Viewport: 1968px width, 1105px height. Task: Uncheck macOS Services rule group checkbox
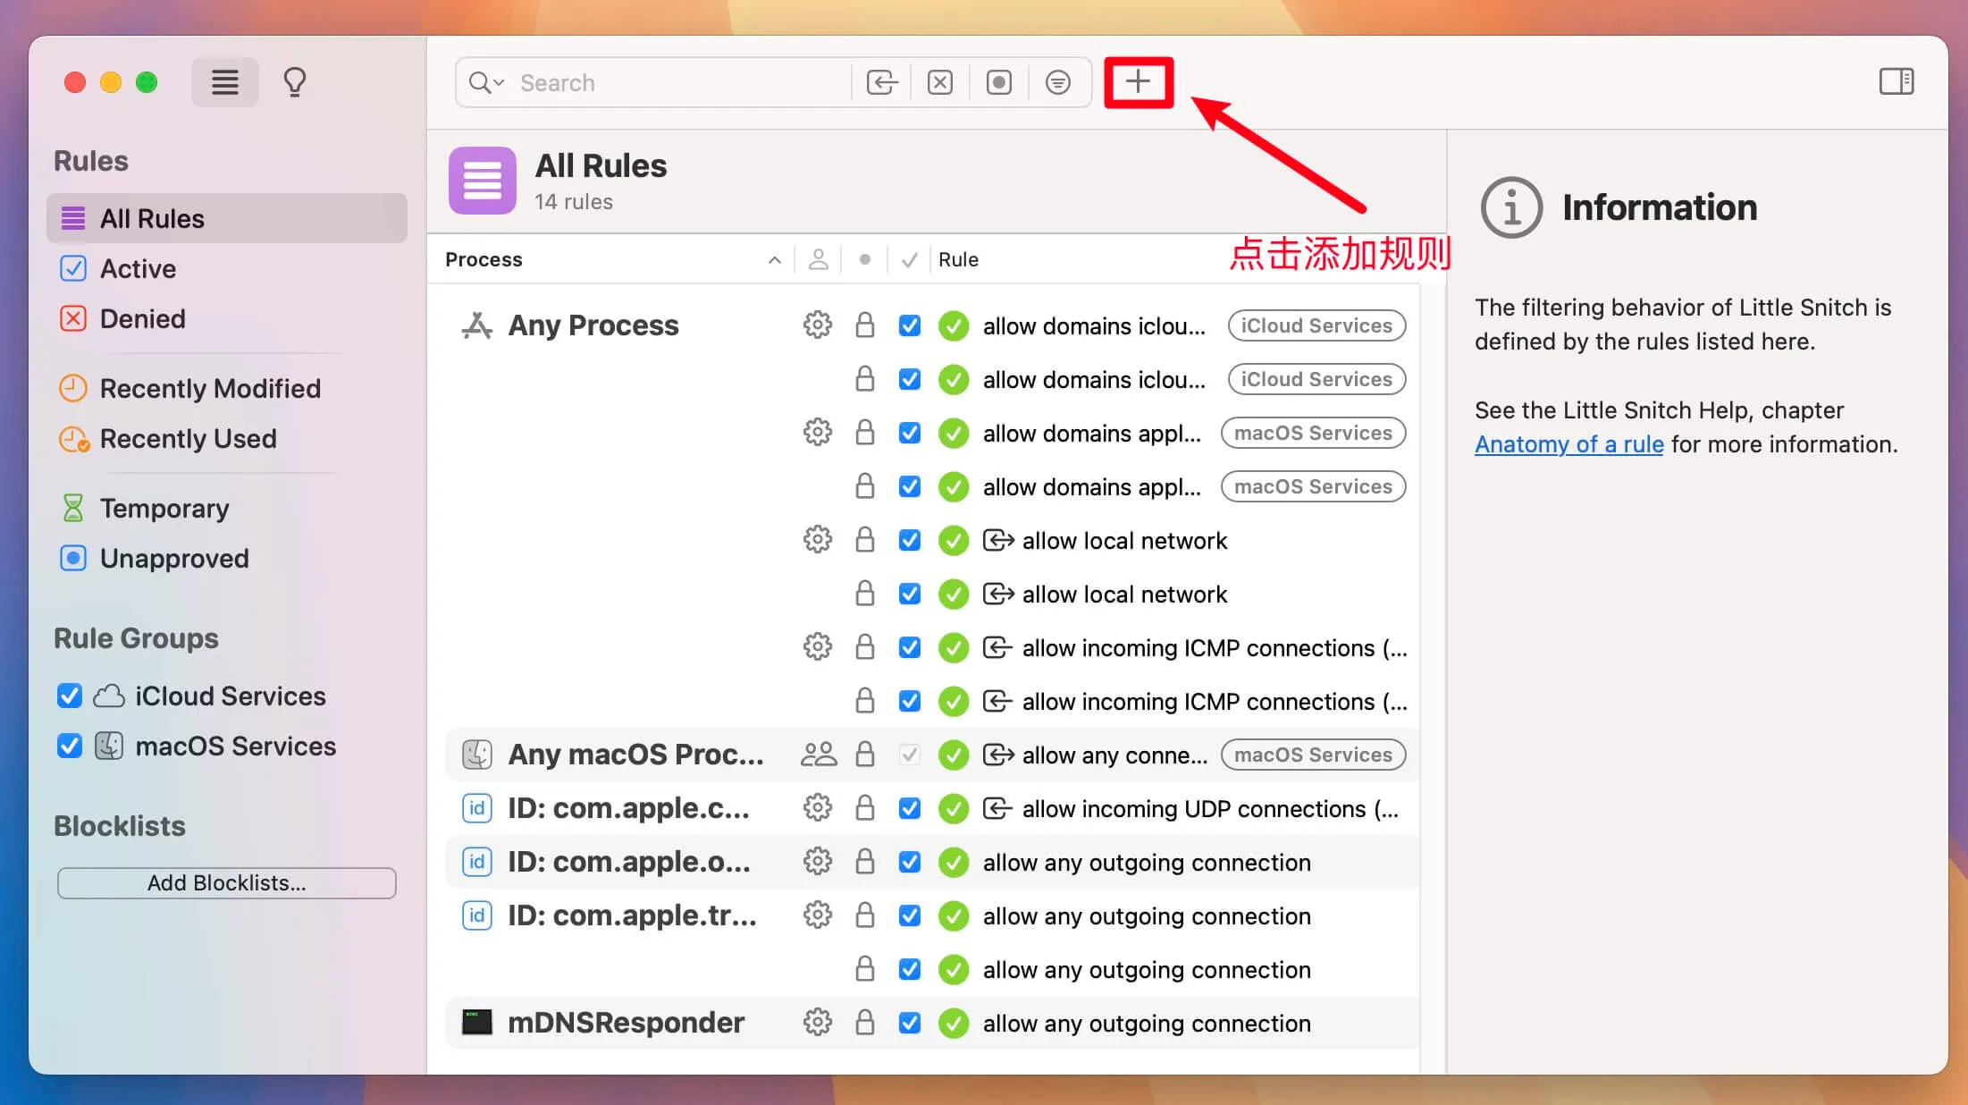pyautogui.click(x=70, y=746)
